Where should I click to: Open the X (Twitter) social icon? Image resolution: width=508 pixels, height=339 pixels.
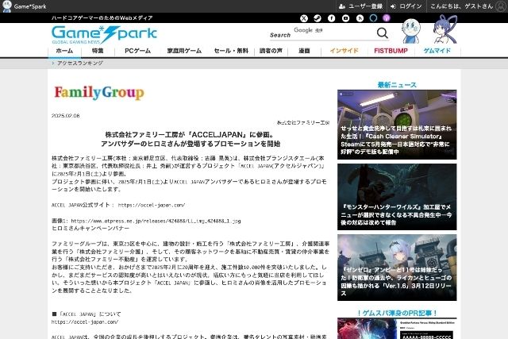(x=304, y=18)
